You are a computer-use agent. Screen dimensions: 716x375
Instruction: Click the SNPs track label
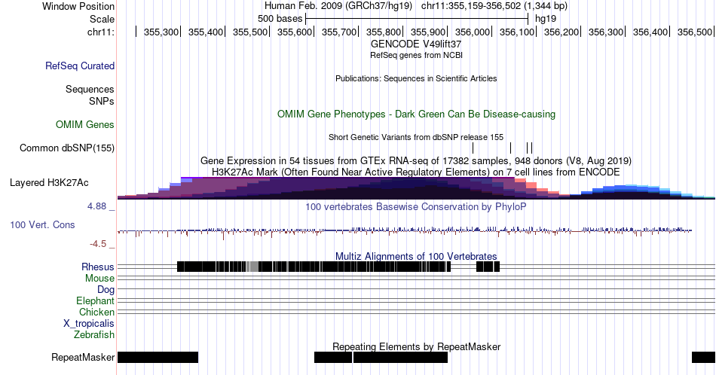[102, 101]
